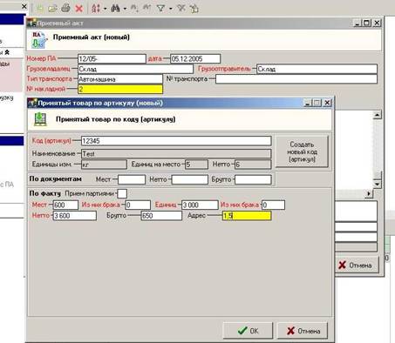Viewport: 395px width, 343px height.
Task: Click Создать новый код (артикул) button
Action: (302, 151)
